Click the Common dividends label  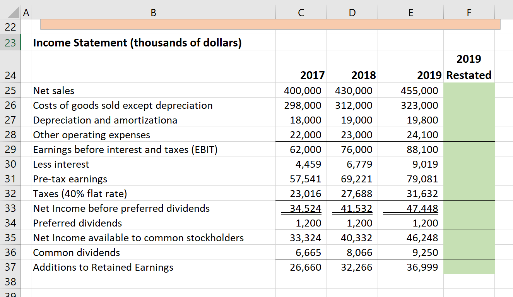pyautogui.click(x=77, y=252)
